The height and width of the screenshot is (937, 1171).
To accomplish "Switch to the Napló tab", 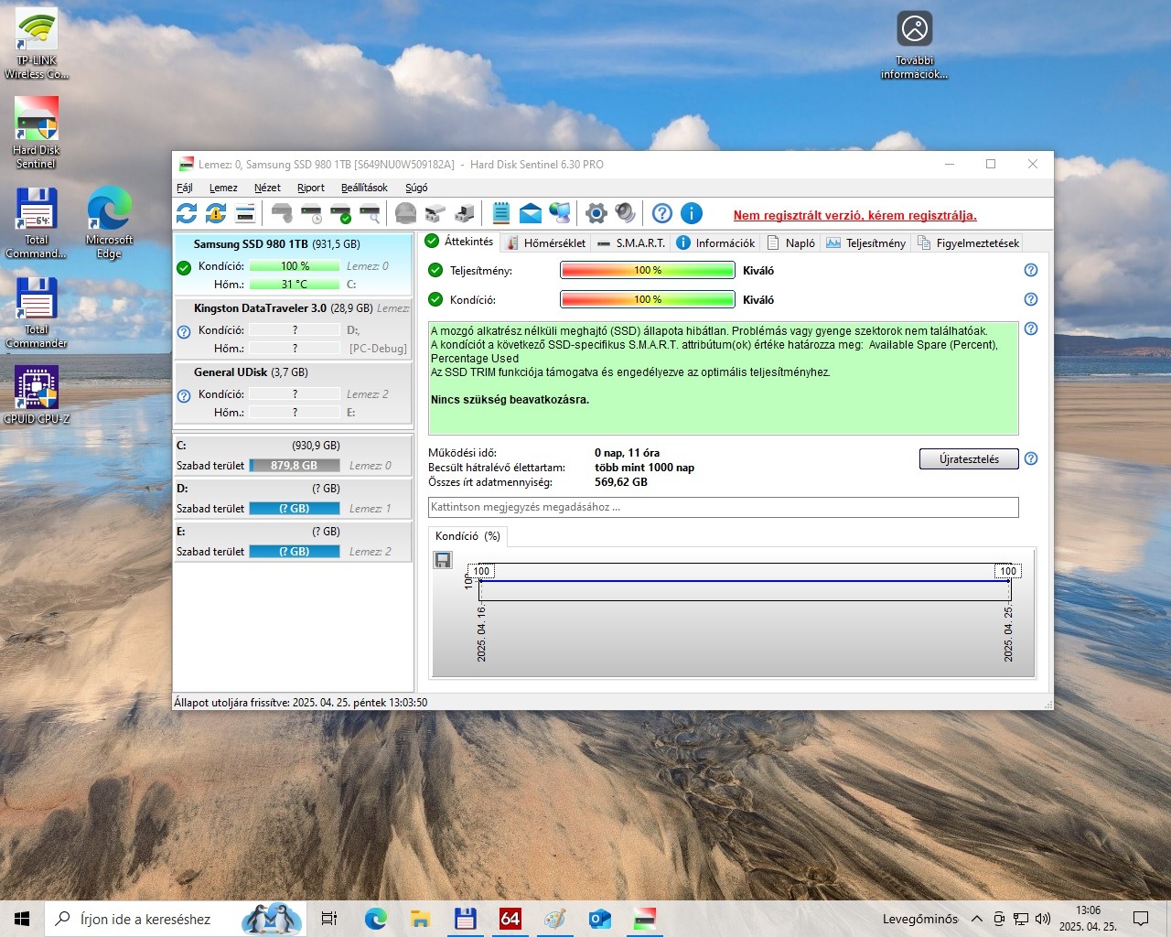I will [791, 242].
